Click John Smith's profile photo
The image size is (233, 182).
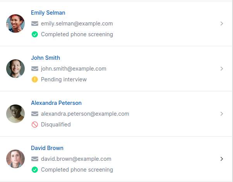coord(15,69)
